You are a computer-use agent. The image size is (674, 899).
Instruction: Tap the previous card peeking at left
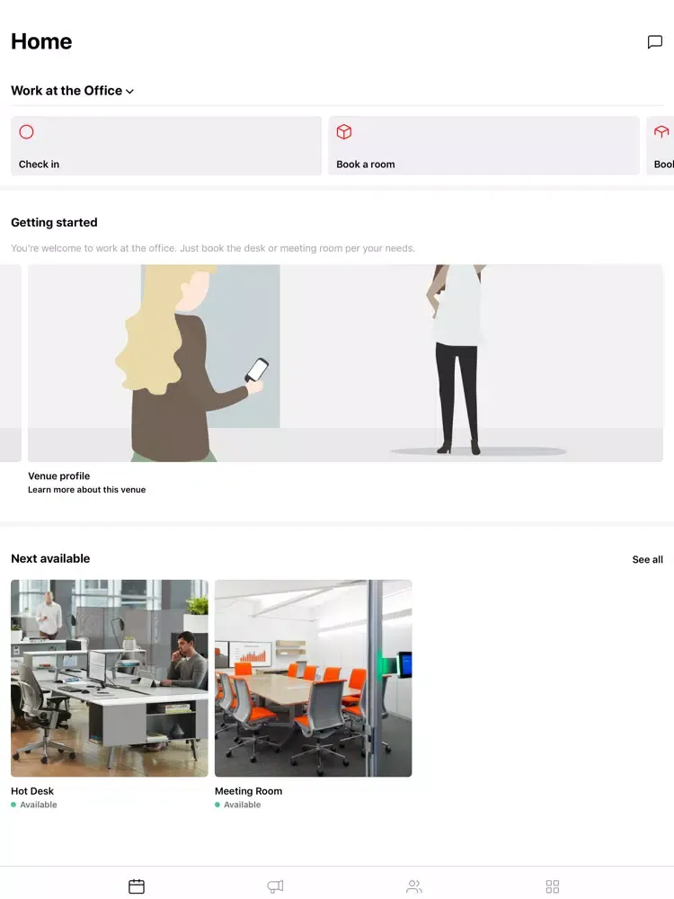tap(10, 363)
